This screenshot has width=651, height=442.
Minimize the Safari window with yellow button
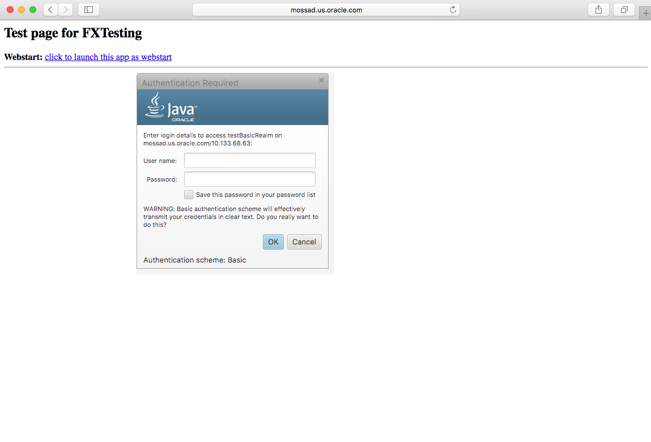point(22,10)
